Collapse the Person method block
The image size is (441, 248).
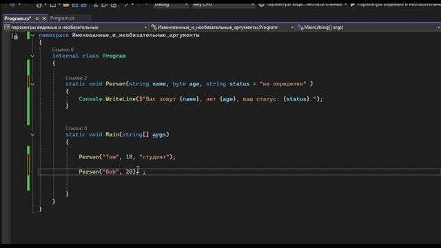pos(32,84)
